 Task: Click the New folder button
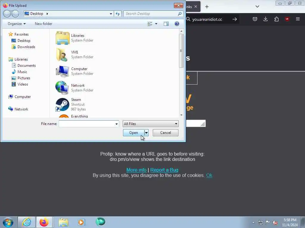pos(43,24)
